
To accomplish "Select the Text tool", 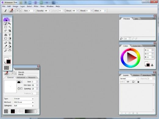I will coord(10,35).
